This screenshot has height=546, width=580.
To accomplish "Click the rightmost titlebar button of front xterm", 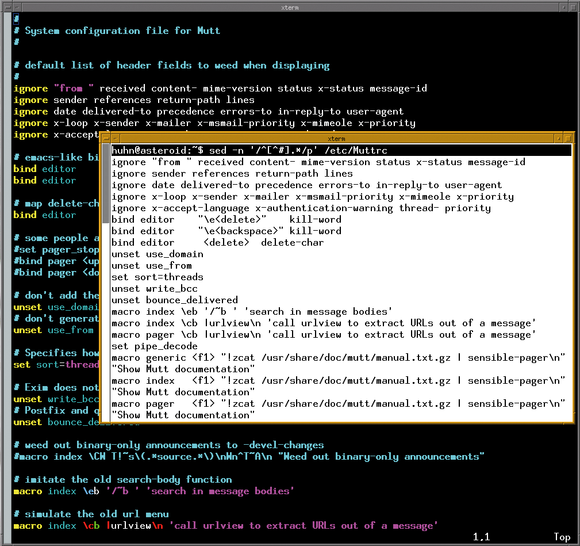I will pos(569,139).
